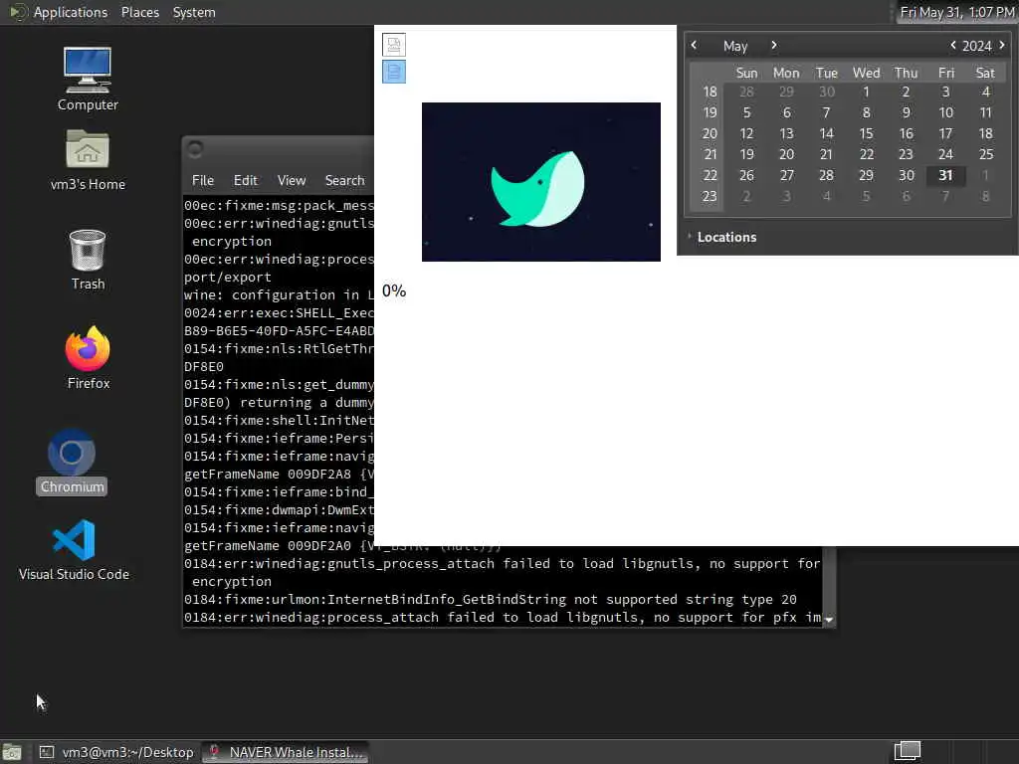Switch to NAVER Whale Installer taskbar item
1019x764 pixels.
coord(286,752)
